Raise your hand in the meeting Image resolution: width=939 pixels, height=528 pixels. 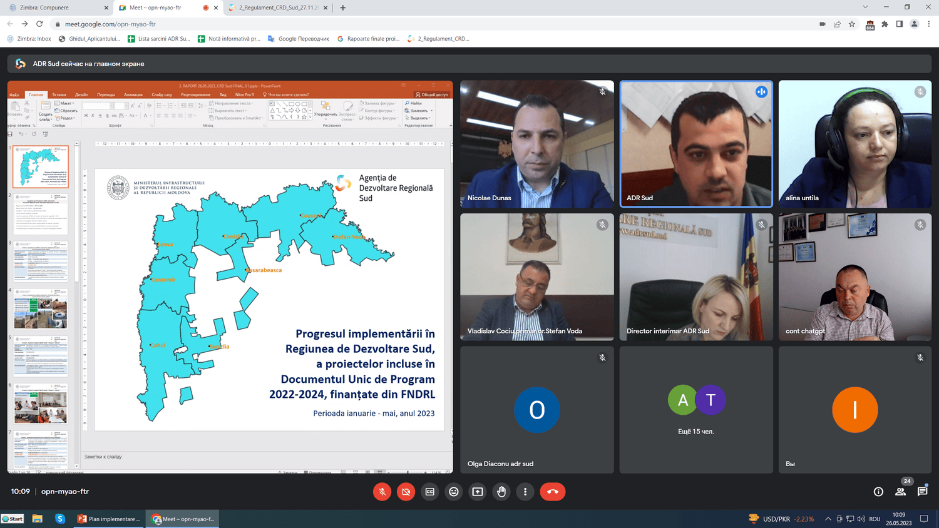pyautogui.click(x=501, y=492)
